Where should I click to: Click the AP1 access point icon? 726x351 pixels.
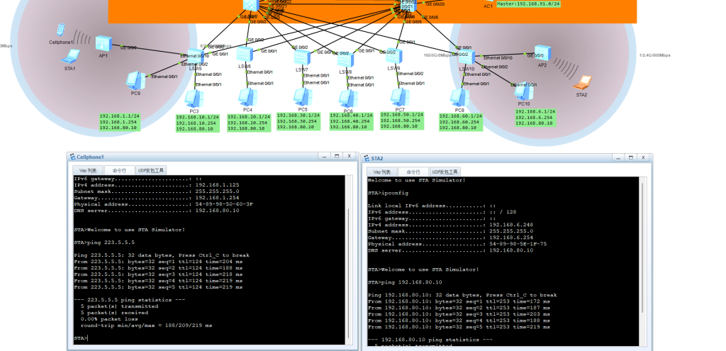[x=104, y=43]
